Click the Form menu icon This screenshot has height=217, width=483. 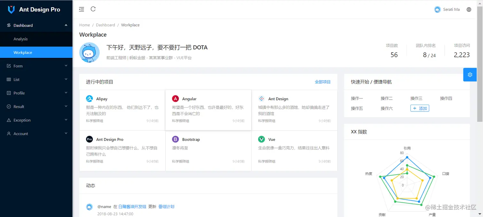9,66
